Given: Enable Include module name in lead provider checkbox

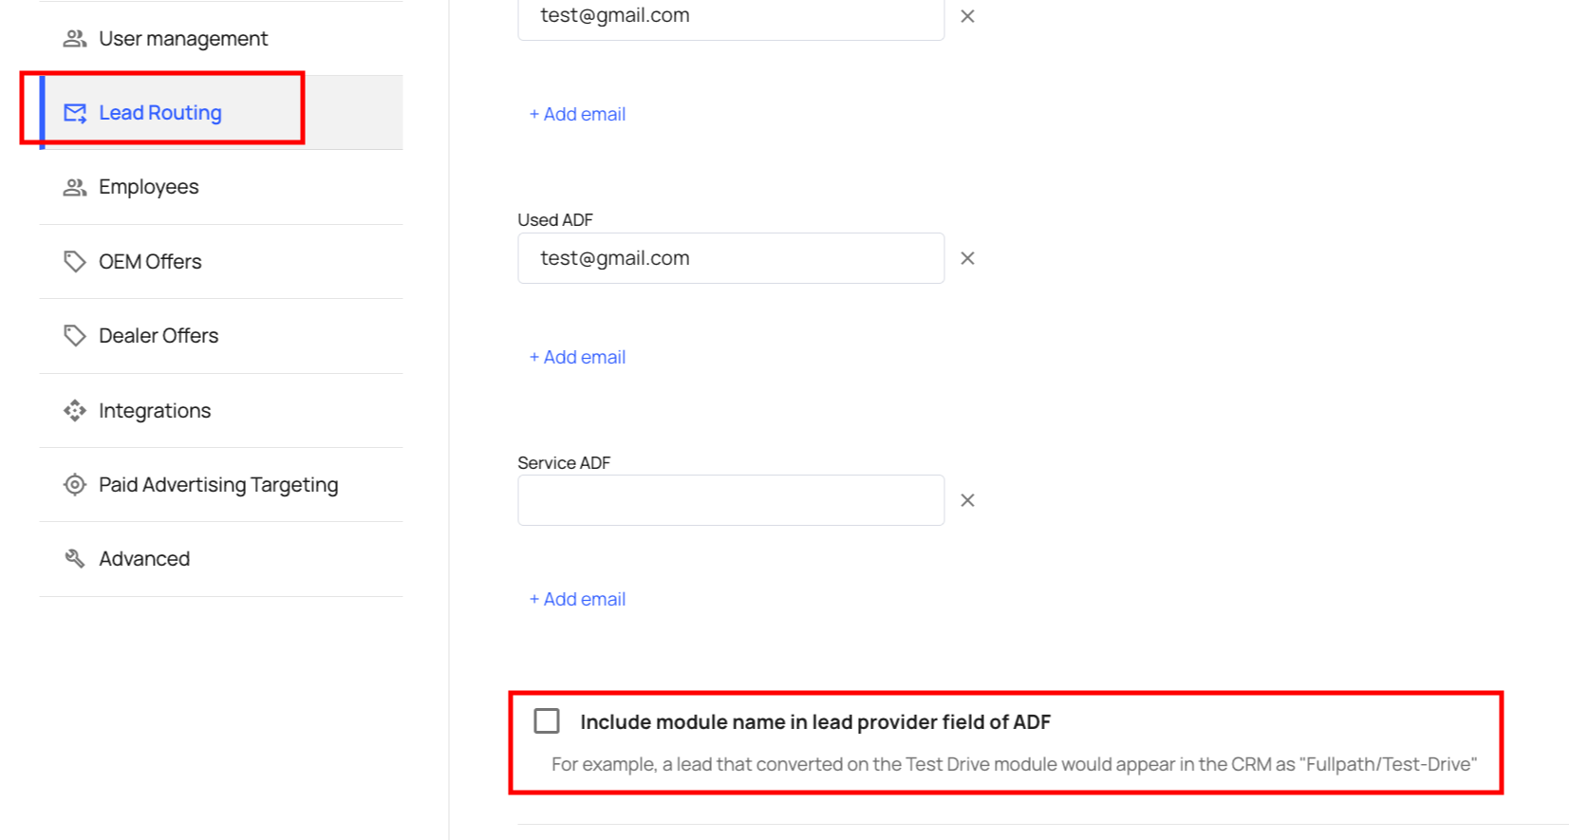Looking at the screenshot, I should pyautogui.click(x=547, y=721).
